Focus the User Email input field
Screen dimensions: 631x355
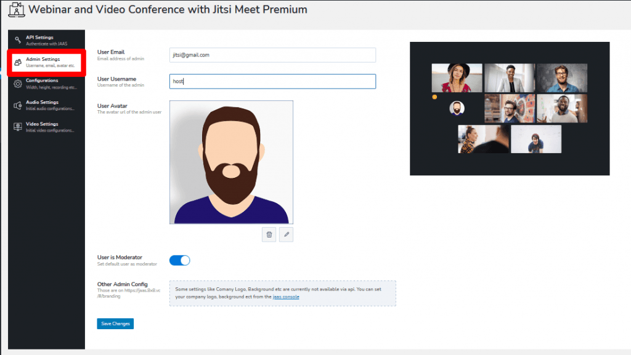coord(272,55)
